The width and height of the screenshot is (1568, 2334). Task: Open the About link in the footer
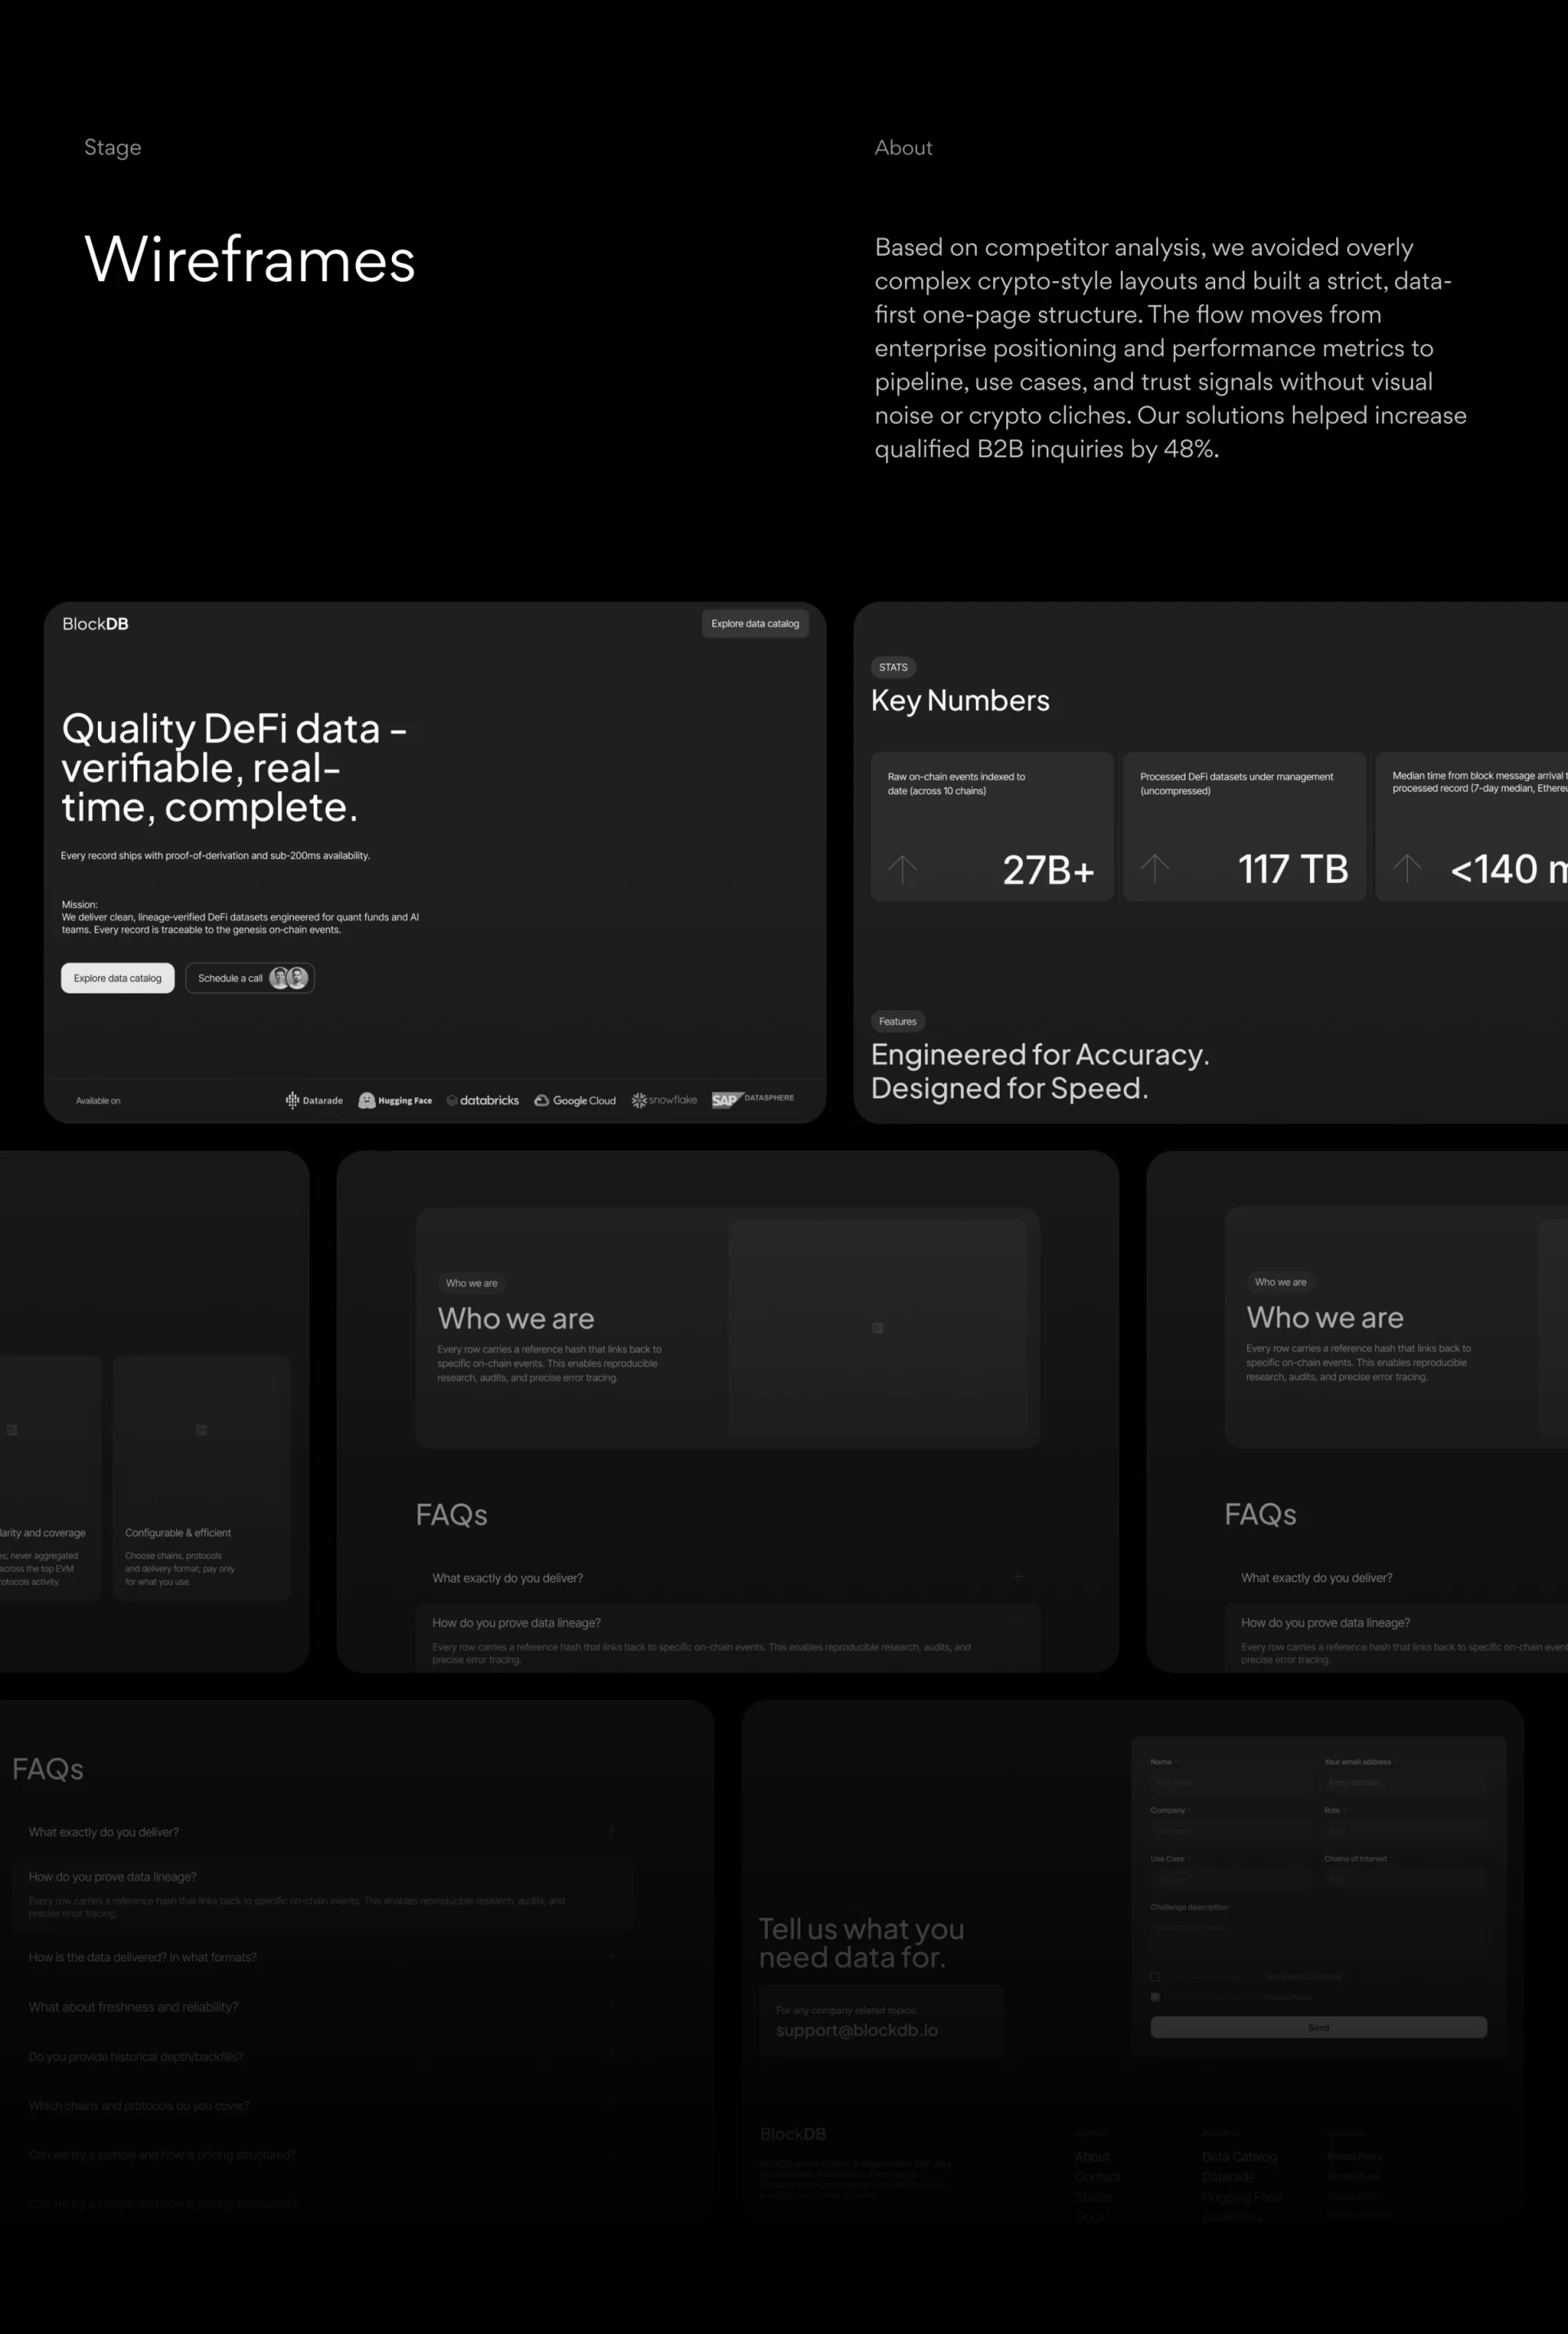(x=1093, y=2157)
